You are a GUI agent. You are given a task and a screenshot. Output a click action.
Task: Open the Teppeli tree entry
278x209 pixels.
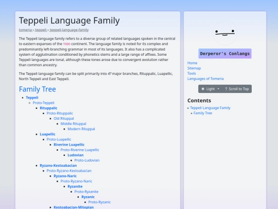click(x=32, y=98)
